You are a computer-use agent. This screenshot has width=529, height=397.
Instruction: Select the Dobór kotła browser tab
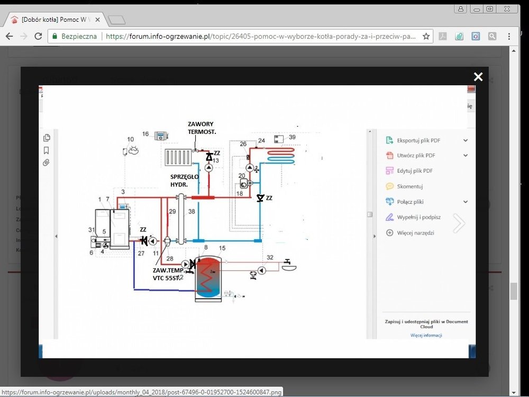tap(53, 20)
